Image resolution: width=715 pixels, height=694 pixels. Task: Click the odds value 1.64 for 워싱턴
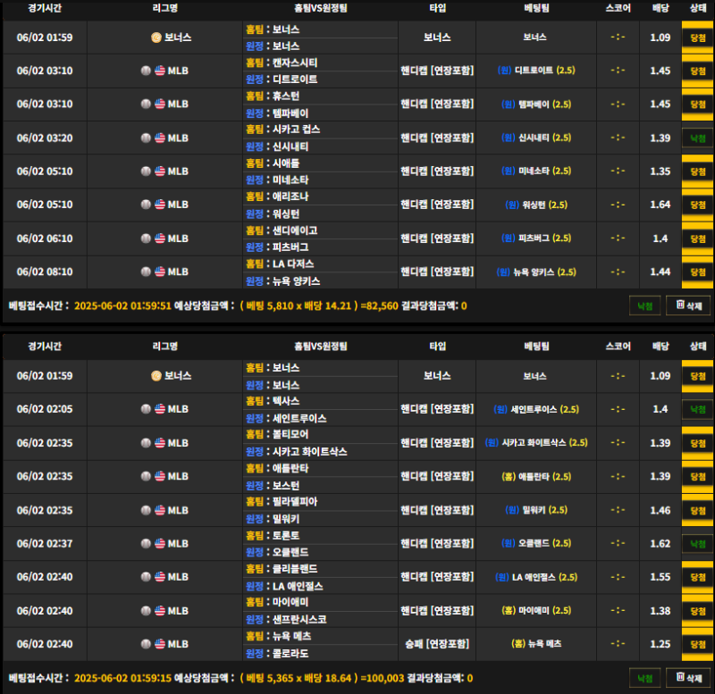pyautogui.click(x=660, y=205)
